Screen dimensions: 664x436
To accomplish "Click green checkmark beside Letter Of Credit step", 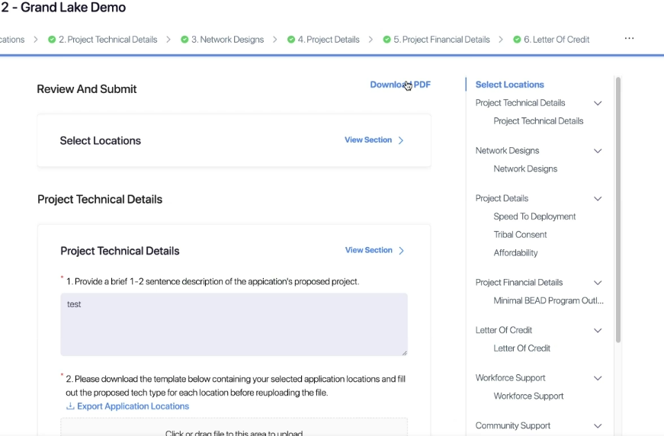I will pos(517,40).
